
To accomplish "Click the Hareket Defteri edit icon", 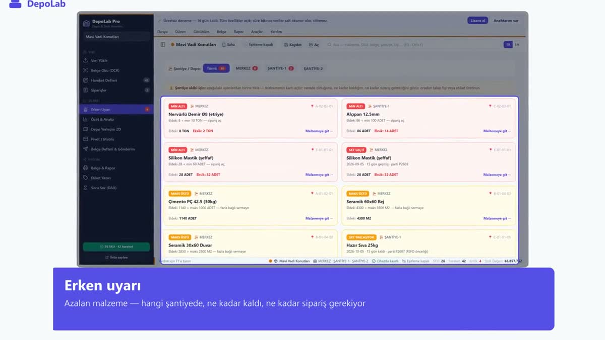I will point(86,80).
